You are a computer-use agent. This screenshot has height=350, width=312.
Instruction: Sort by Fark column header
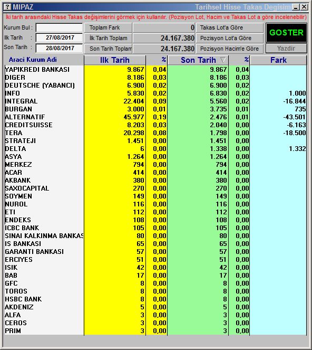pos(278,60)
